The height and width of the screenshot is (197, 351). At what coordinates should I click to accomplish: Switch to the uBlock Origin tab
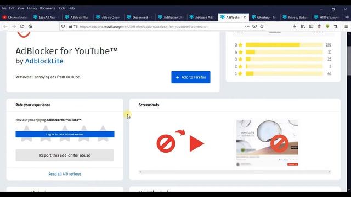[109, 17]
